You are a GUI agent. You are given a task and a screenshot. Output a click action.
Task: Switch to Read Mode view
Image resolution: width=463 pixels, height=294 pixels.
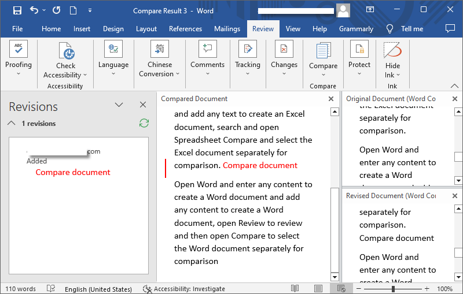[x=295, y=289]
